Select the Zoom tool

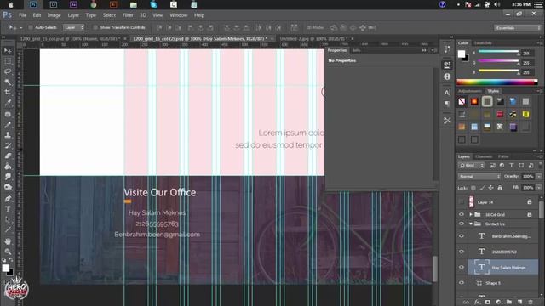pyautogui.click(x=8, y=252)
